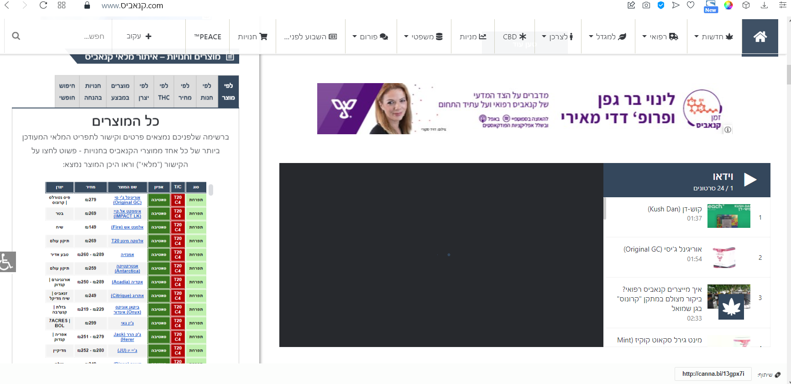Click the banner ad with woman photo

click(x=524, y=109)
